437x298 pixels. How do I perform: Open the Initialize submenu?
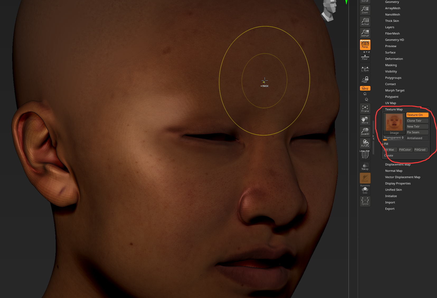391,196
